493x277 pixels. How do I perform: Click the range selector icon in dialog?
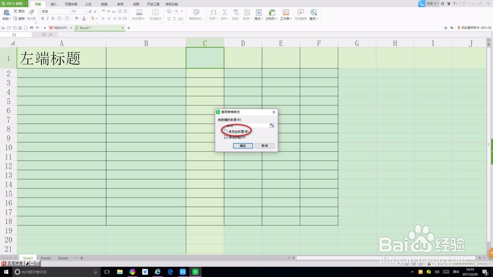(x=272, y=125)
